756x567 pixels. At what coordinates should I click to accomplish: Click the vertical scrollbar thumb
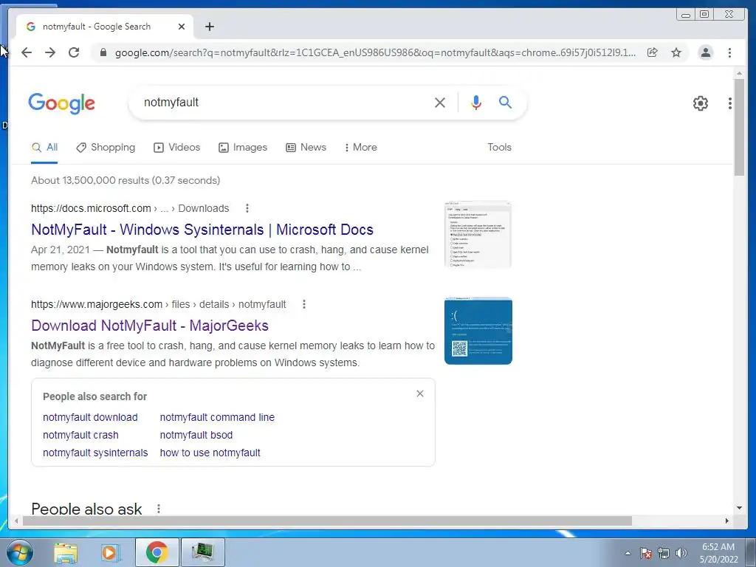[x=739, y=127]
